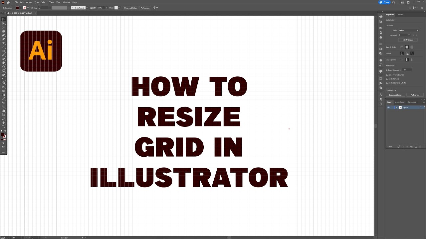Enable Use Preview Bounds checkbox
Screen dimensions: 426x239
tap(387, 75)
